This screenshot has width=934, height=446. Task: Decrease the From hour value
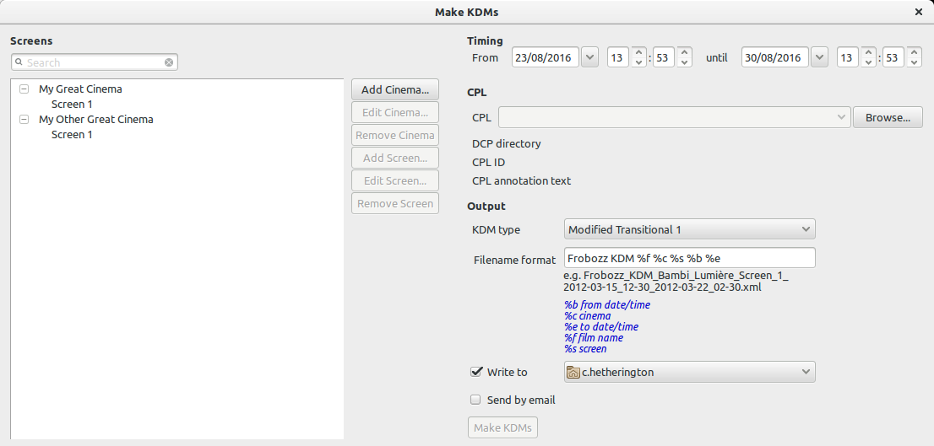(638, 62)
